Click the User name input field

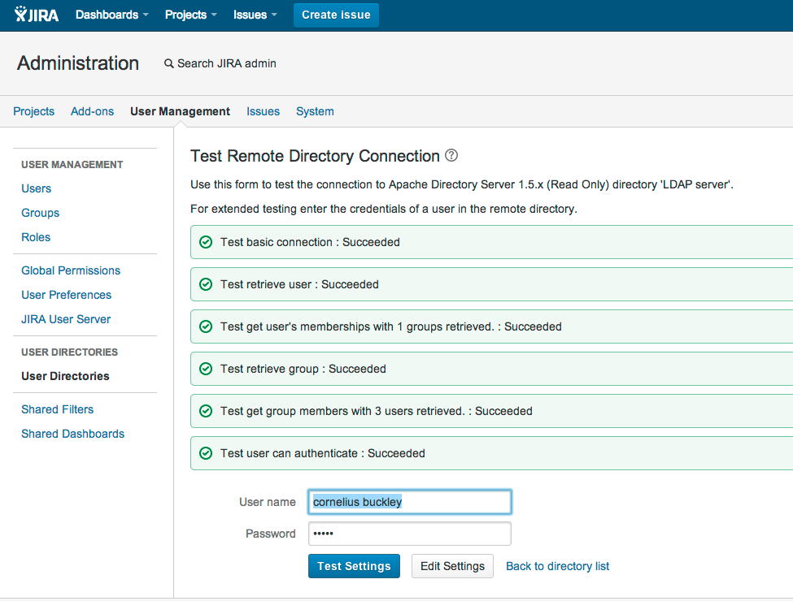tap(410, 502)
